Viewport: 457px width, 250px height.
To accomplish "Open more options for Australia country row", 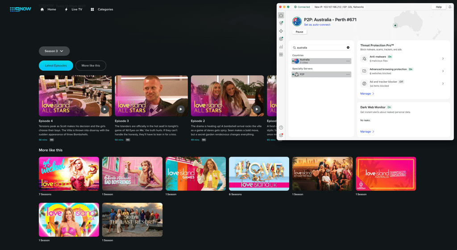I will click(348, 61).
